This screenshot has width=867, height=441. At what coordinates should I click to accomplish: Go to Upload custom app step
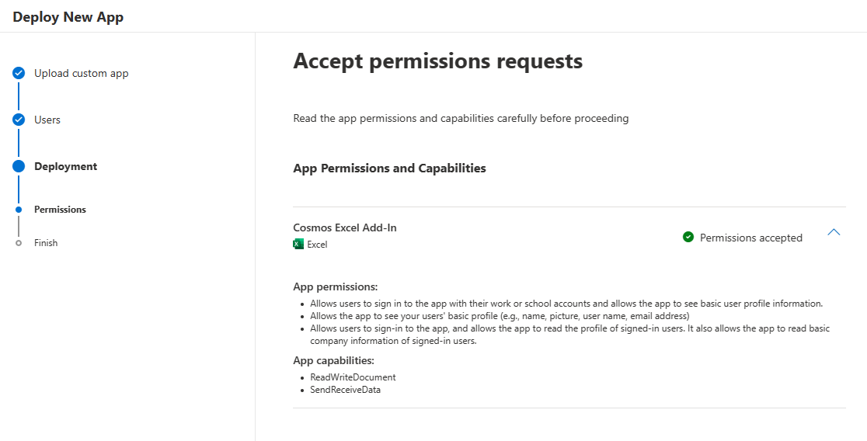point(82,73)
